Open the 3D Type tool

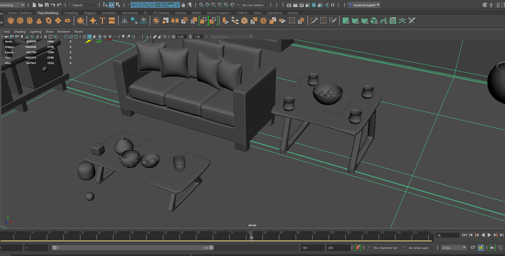pyautogui.click(x=102, y=21)
